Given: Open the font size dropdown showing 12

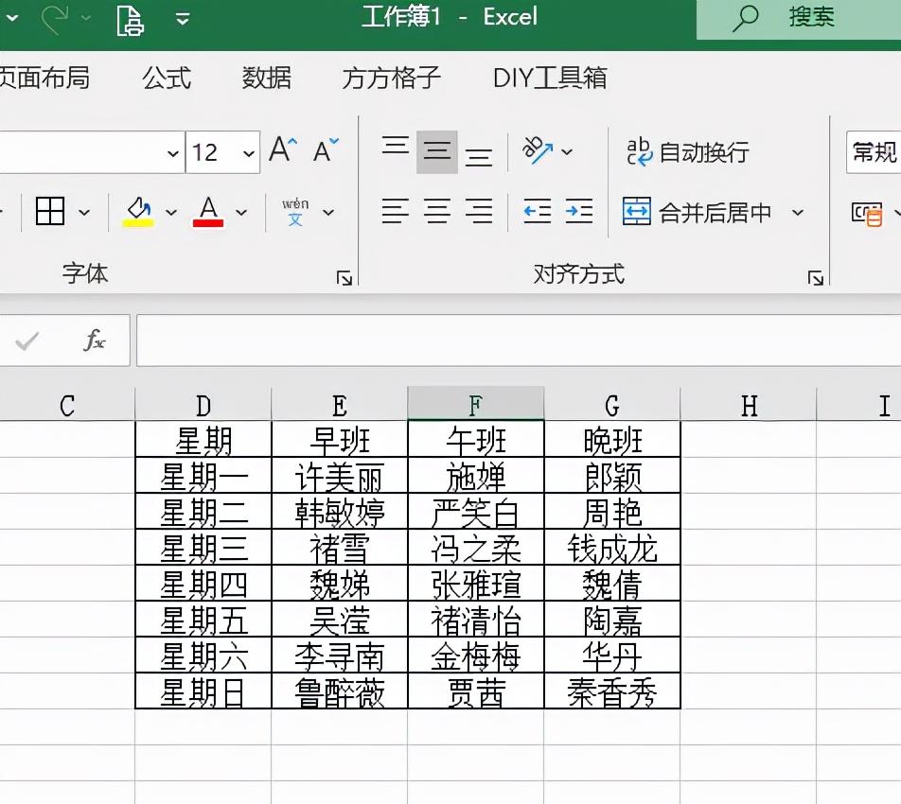Looking at the screenshot, I should 247,151.
